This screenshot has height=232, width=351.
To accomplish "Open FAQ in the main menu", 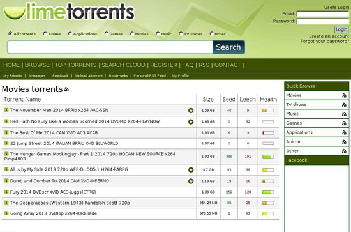I will point(188,65).
